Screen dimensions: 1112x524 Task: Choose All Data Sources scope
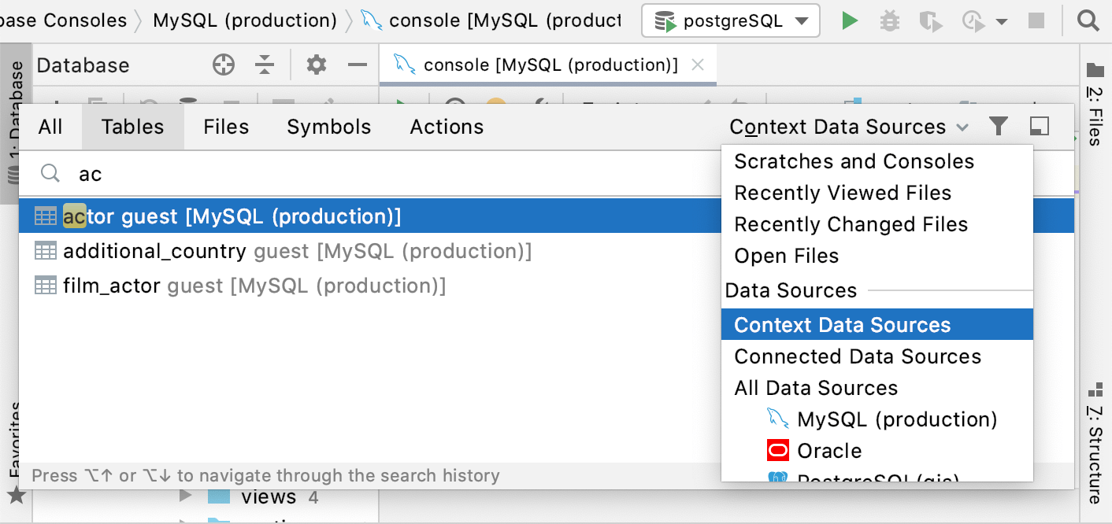click(877, 388)
